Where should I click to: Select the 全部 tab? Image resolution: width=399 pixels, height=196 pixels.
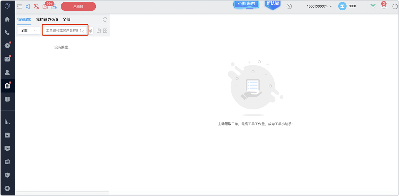pos(66,20)
